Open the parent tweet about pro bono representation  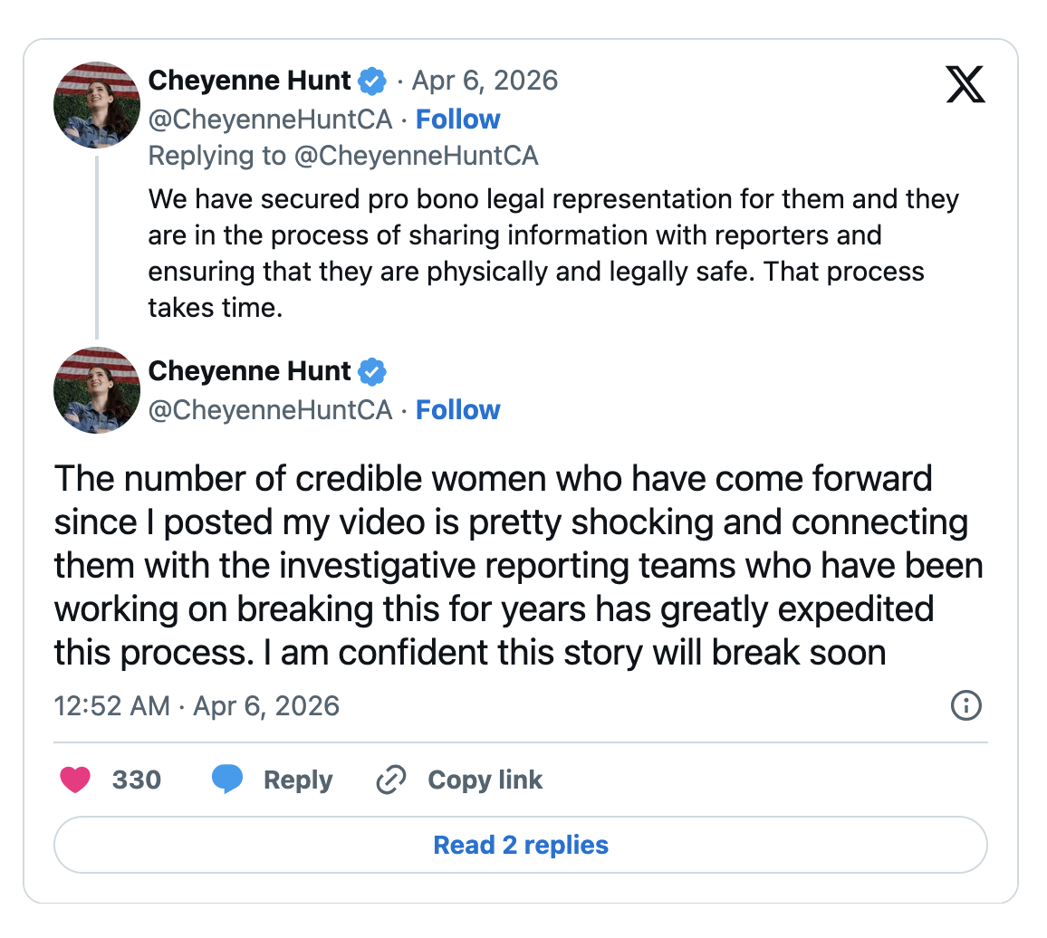[552, 254]
